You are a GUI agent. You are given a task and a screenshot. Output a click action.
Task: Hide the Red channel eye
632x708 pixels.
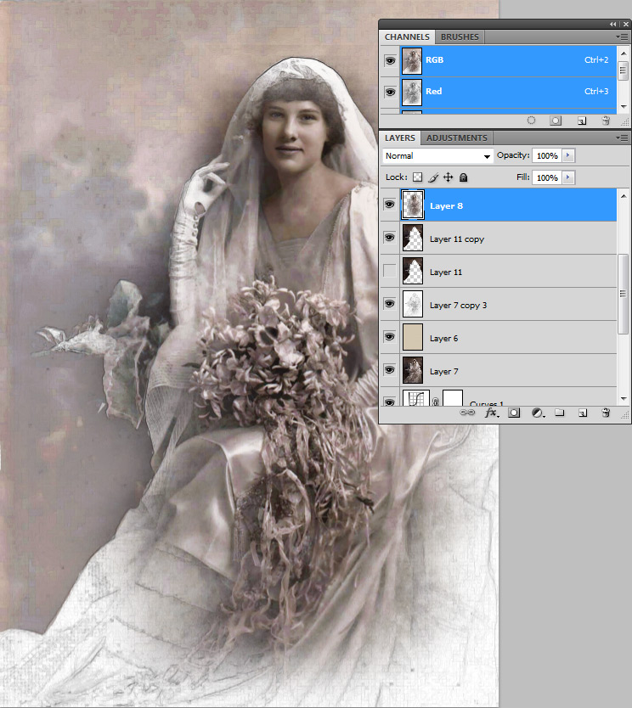pos(390,93)
